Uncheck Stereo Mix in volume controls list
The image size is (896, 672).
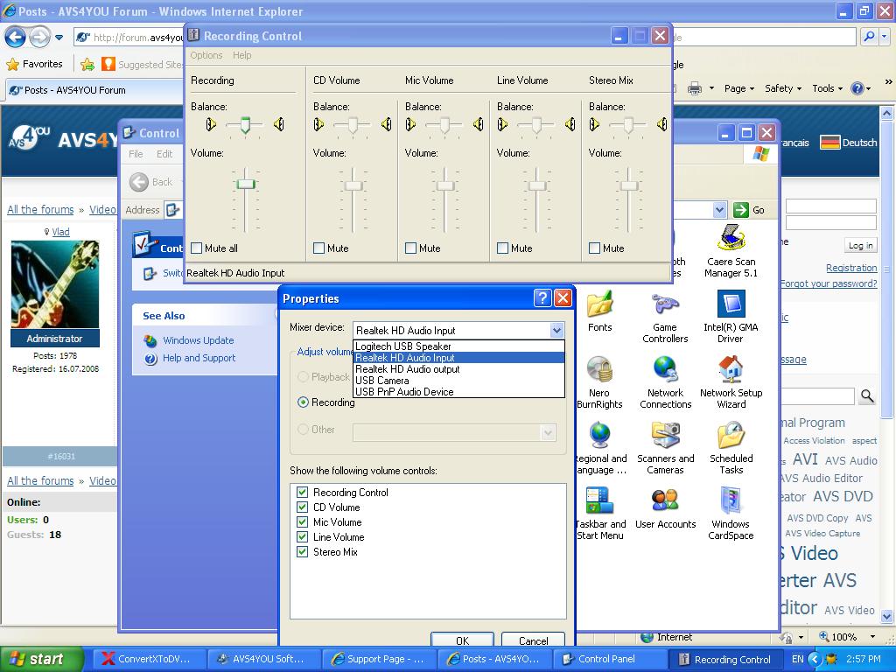302,551
